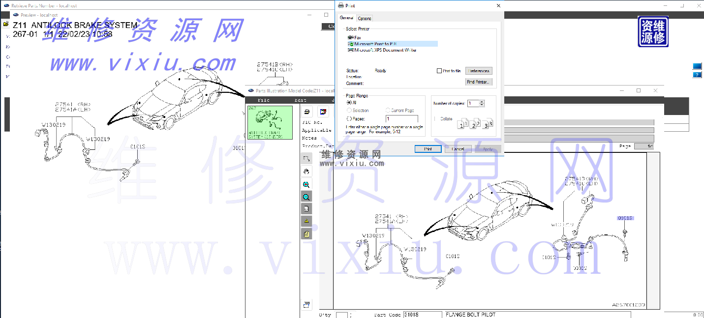The height and width of the screenshot is (318, 704).
Task: Click the blue screen icon above help
Action: [697, 66]
